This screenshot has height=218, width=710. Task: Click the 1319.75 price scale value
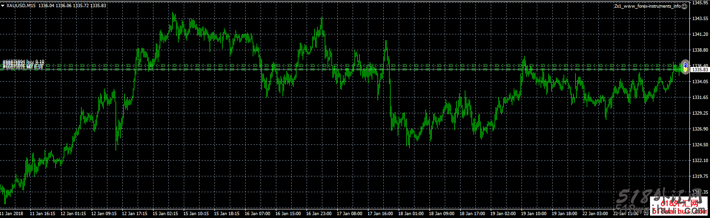tap(700, 176)
